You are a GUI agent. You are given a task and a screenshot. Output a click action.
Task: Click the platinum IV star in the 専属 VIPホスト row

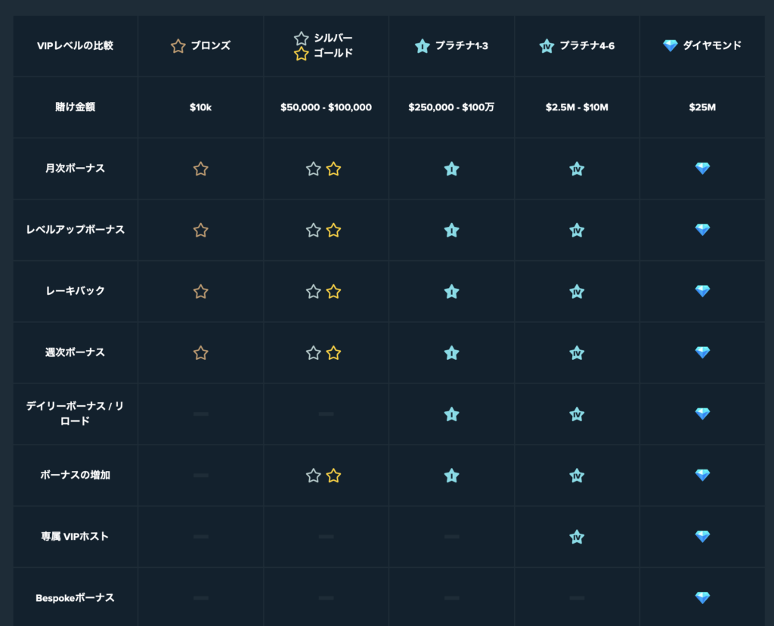click(577, 537)
